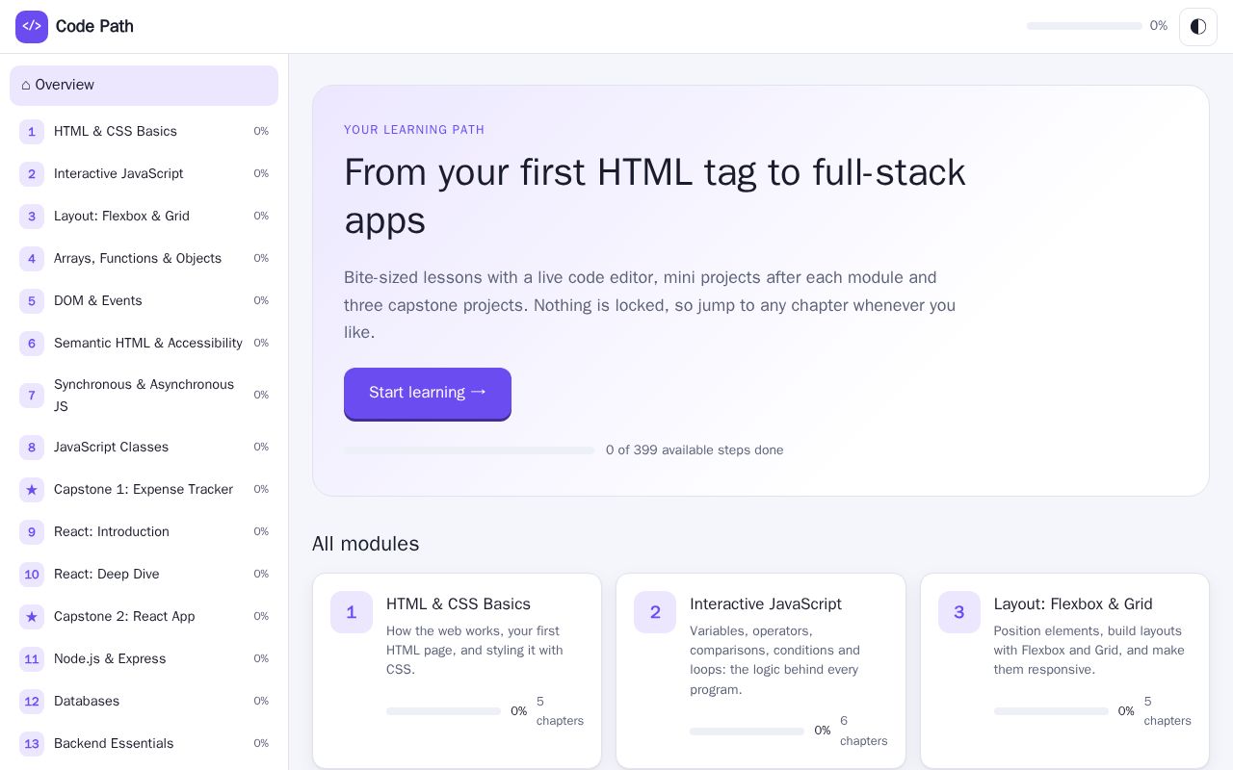This screenshot has width=1233, height=770.
Task: Click the number 1 badge on module card
Action: [x=352, y=612]
